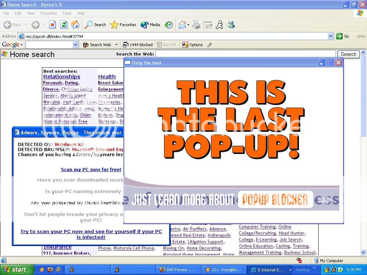
Task: Refresh the page using the green arrows icon
Action: pos(64,25)
